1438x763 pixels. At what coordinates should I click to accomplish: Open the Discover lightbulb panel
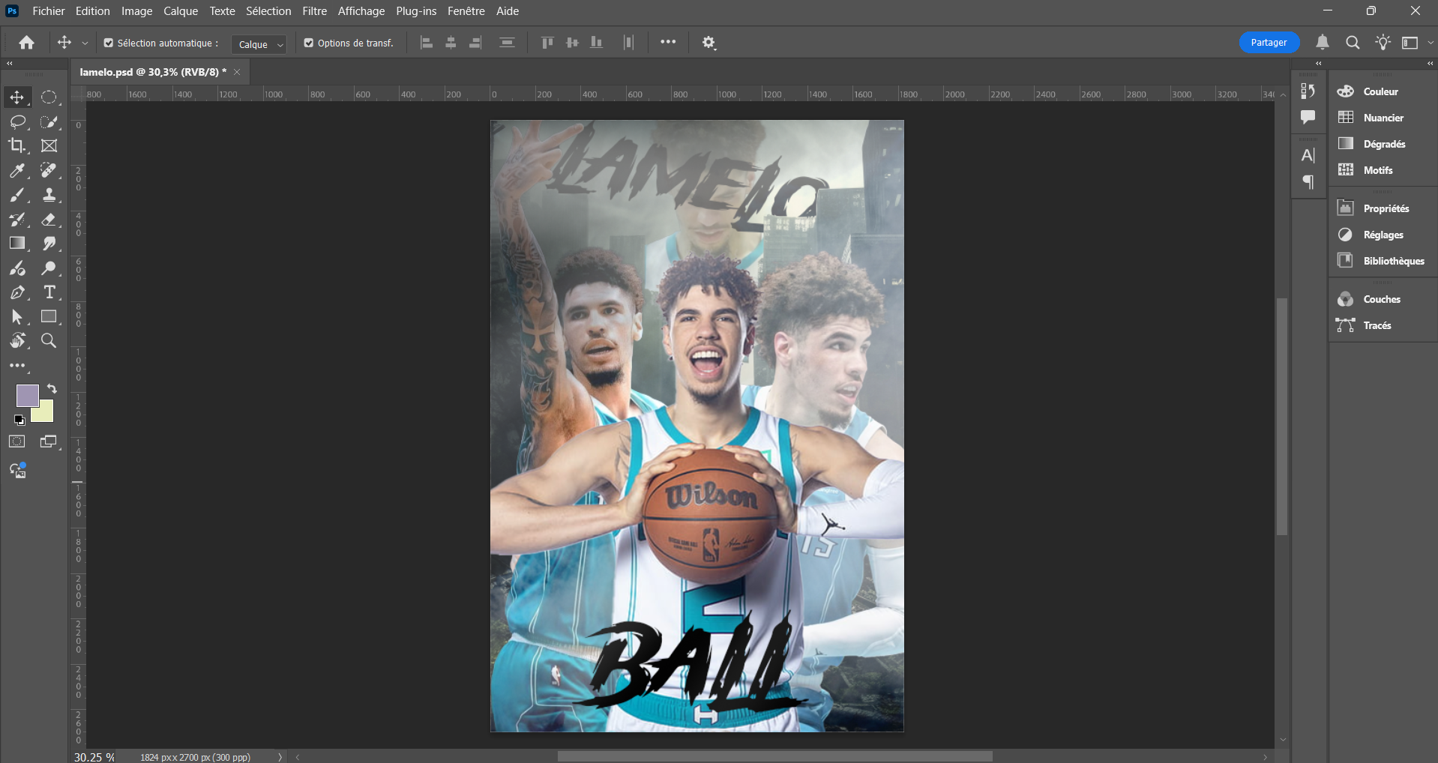(1383, 43)
